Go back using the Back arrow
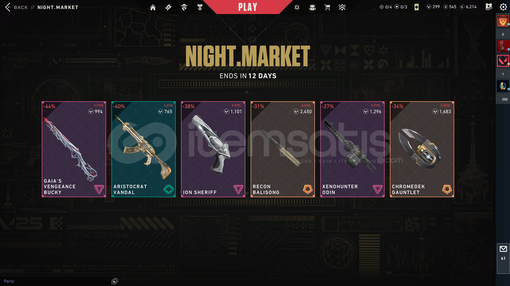Image resolution: width=510 pixels, height=286 pixels. point(8,7)
